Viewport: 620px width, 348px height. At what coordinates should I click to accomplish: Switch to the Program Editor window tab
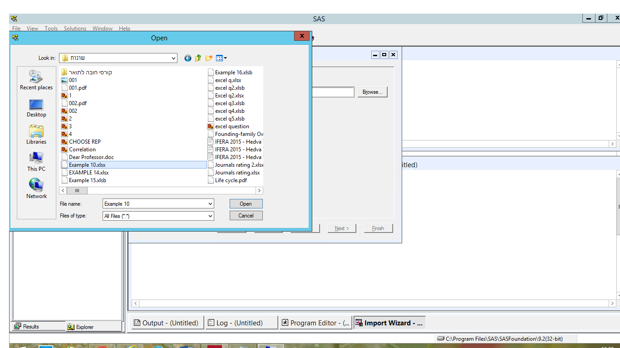pyautogui.click(x=315, y=323)
